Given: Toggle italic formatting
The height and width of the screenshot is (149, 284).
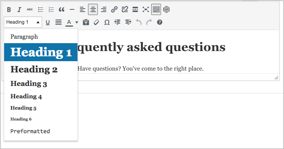Looking at the screenshot, I should tap(19, 9).
